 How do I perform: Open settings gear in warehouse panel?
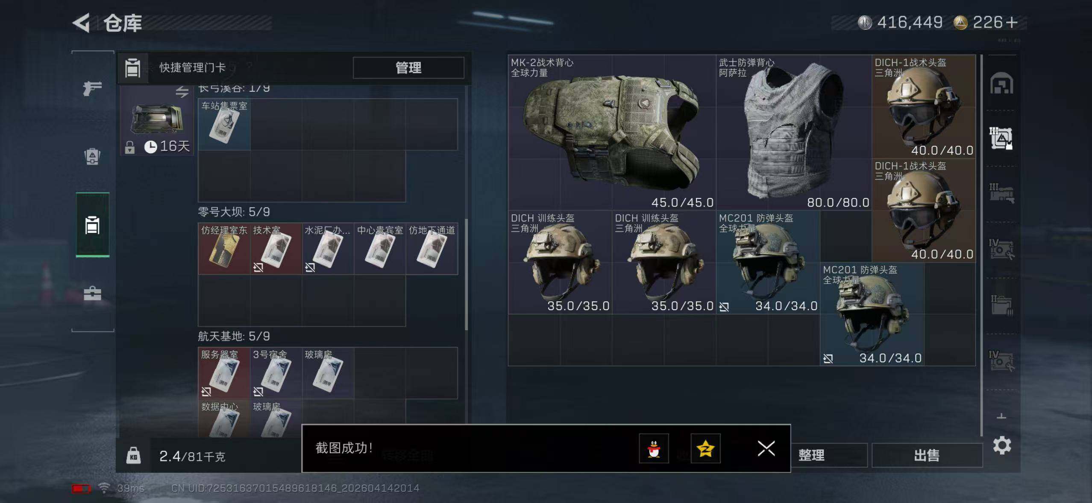point(1002,445)
